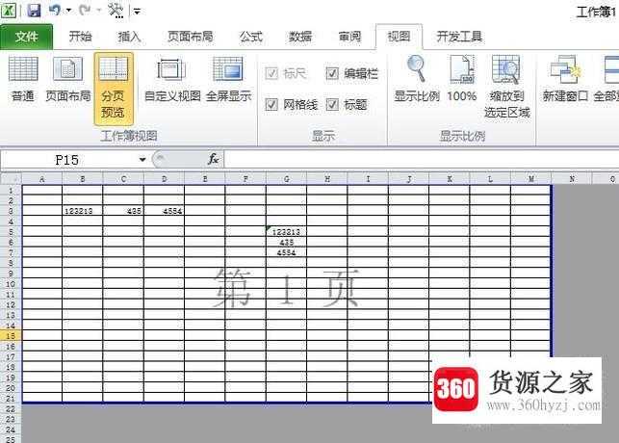Open the 文件 (File) menu

click(x=26, y=37)
